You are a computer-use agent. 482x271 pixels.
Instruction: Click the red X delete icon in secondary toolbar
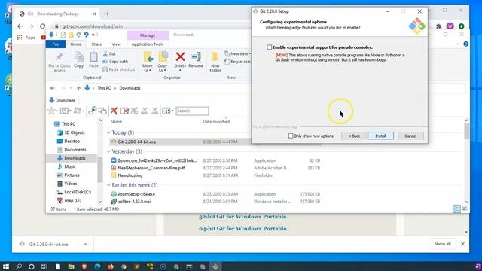114,111
